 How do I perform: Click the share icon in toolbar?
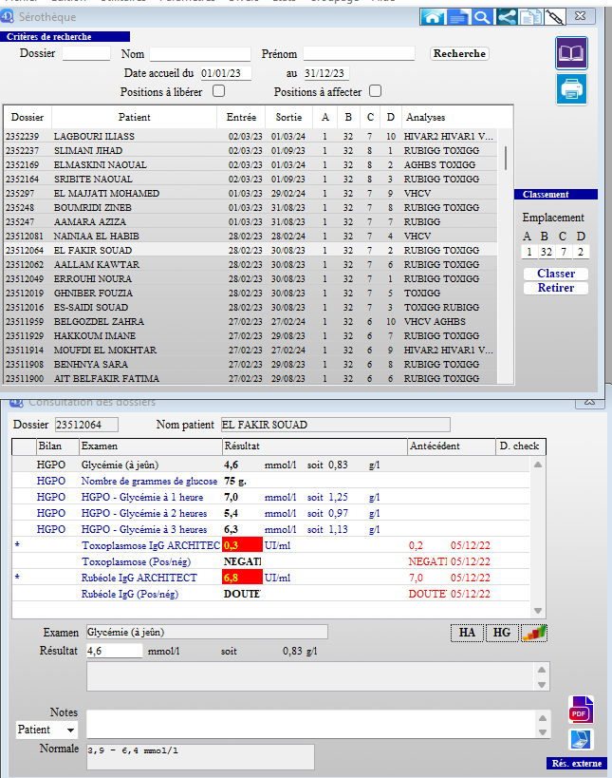507,16
